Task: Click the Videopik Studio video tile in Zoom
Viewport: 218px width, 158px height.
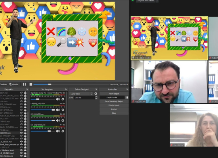Action: pos(170,38)
